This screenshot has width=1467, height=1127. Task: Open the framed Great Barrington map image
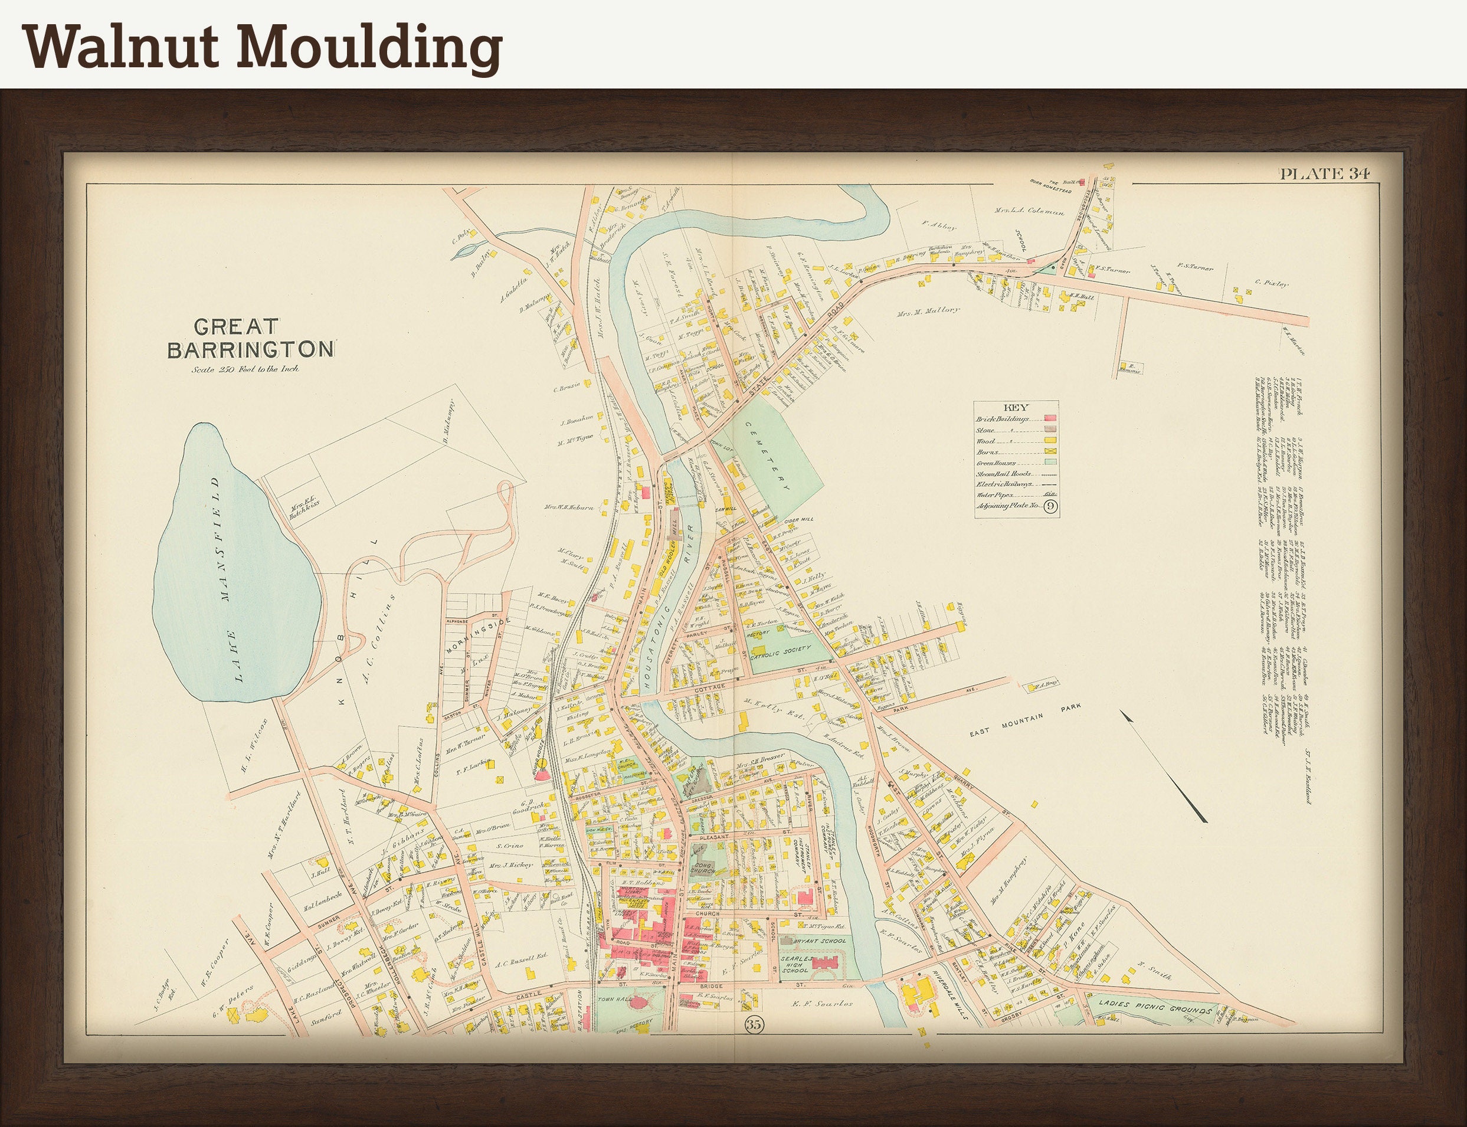pos(733,608)
